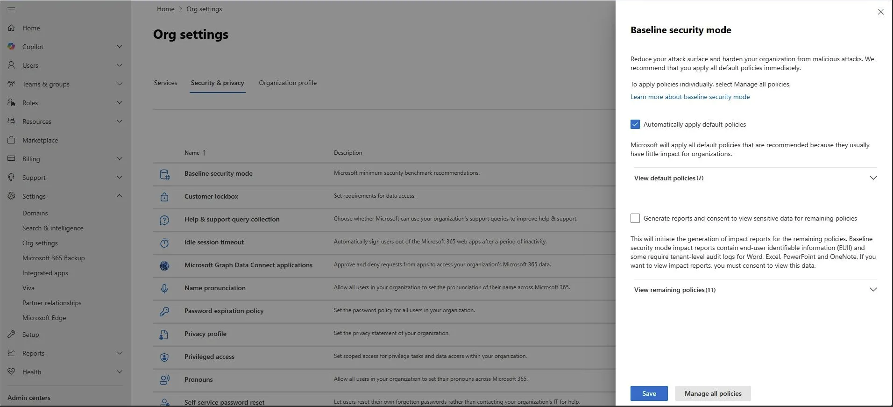Screen dimensions: 893x407
Task: Expand View default policies section
Action: (x=872, y=178)
